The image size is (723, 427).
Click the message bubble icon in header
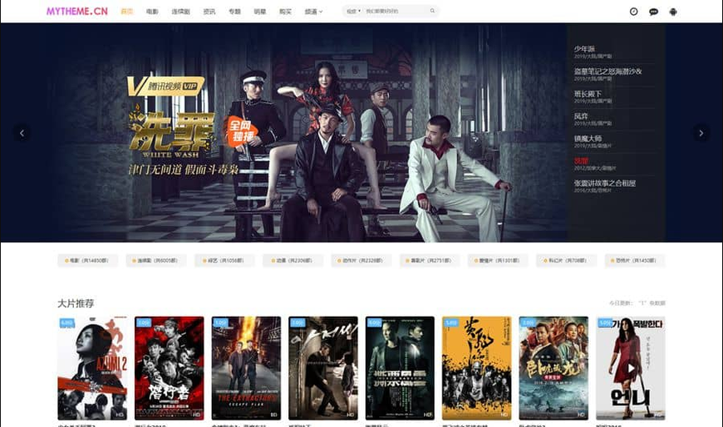[653, 12]
